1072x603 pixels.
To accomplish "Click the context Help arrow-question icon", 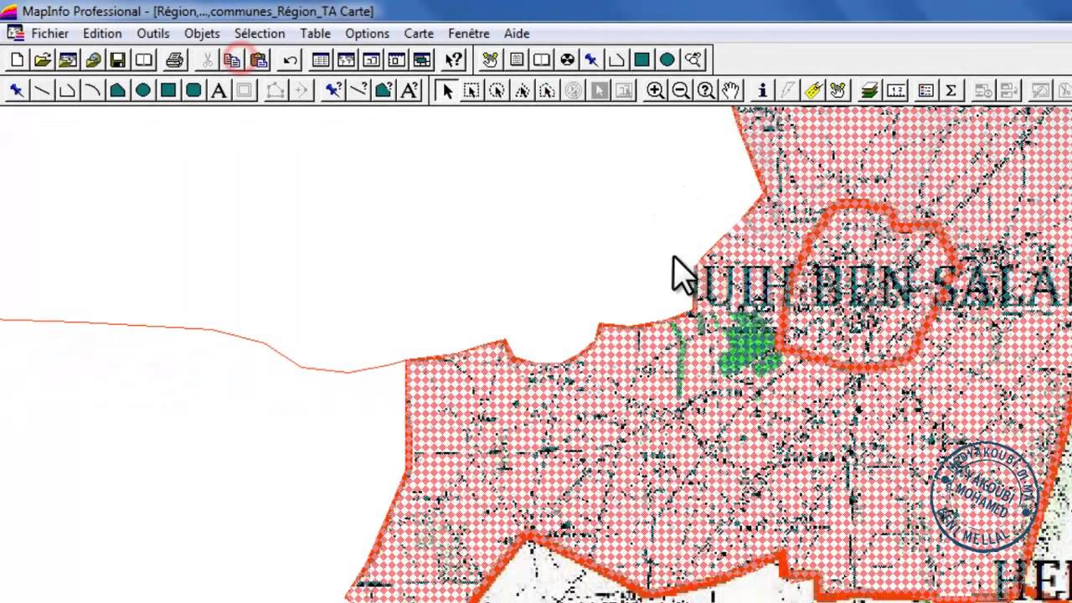I will pos(453,59).
